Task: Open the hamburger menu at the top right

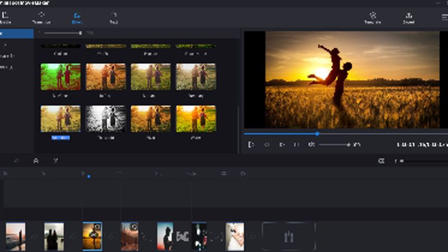Action: 444,17
